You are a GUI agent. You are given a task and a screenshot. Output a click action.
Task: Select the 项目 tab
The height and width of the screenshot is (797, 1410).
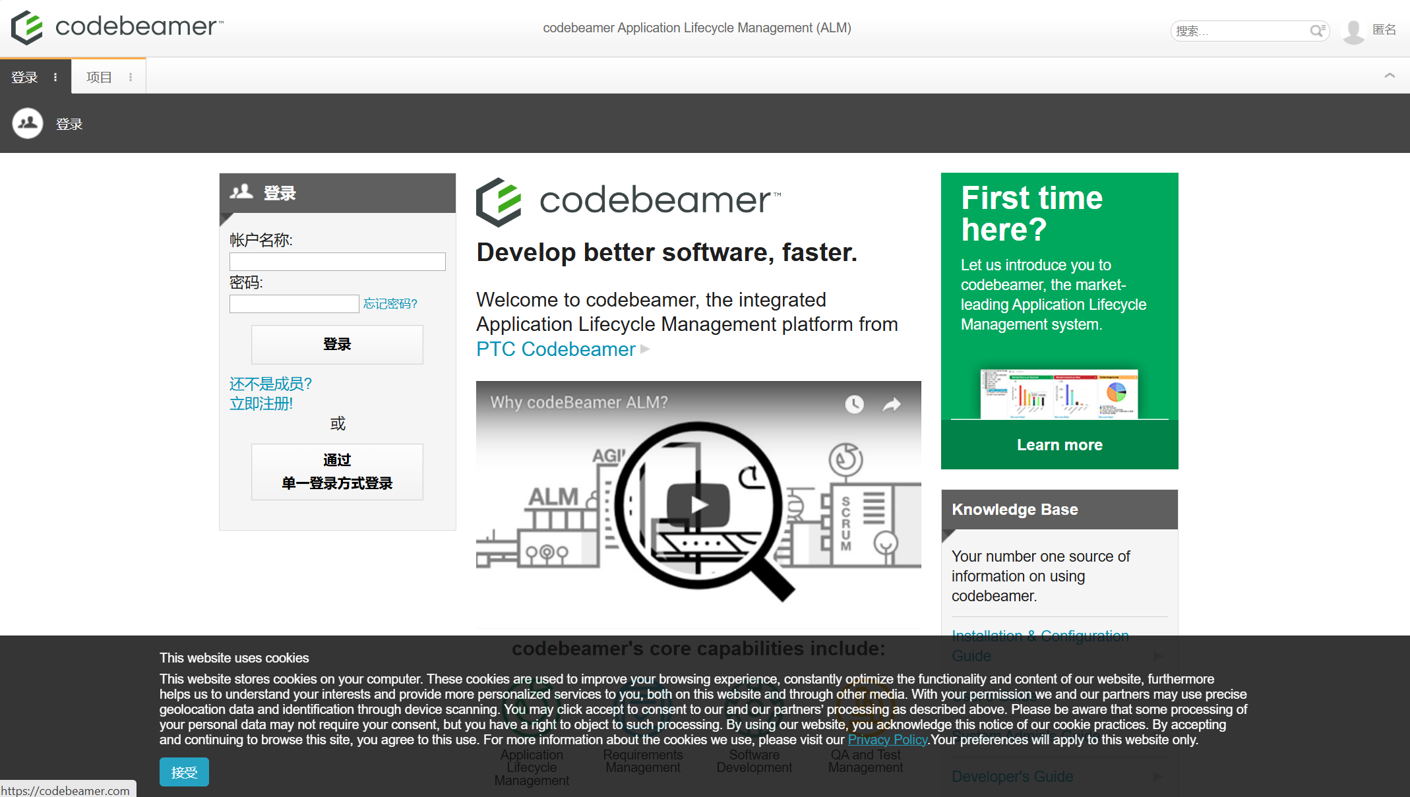(99, 77)
